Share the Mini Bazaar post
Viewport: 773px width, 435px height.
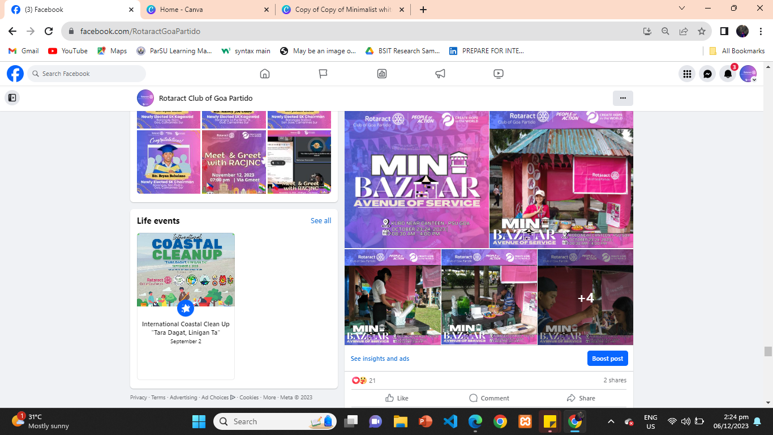pos(581,398)
